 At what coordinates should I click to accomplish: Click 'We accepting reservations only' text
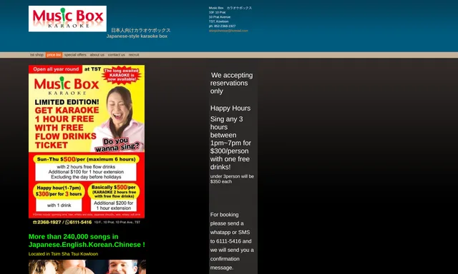[232, 83]
